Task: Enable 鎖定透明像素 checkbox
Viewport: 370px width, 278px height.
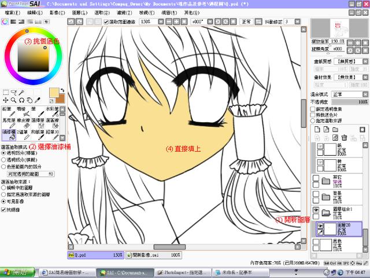Action: [x=313, y=109]
